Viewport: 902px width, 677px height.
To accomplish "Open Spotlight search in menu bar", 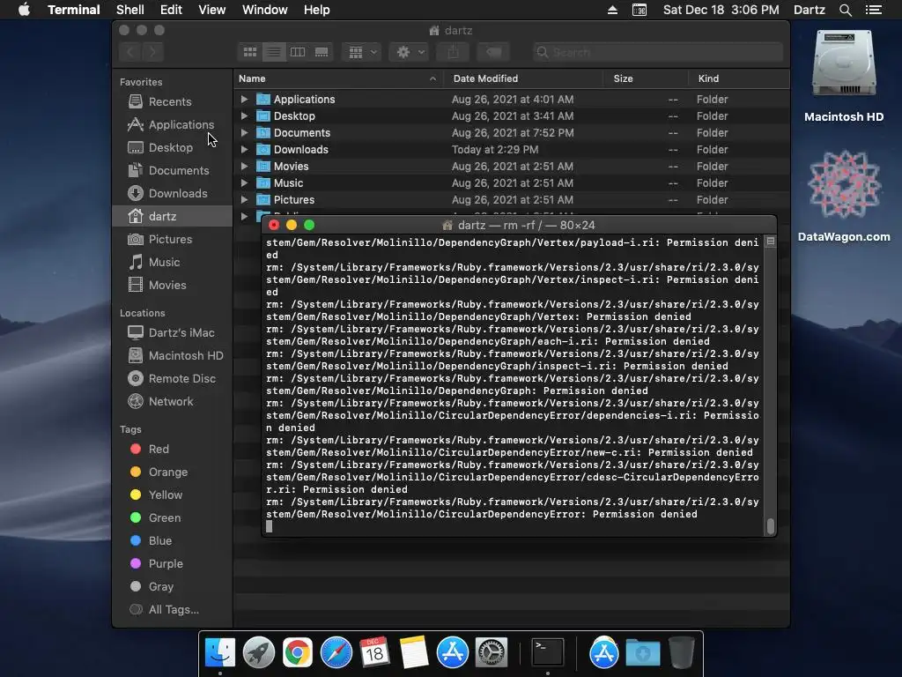I will (845, 10).
